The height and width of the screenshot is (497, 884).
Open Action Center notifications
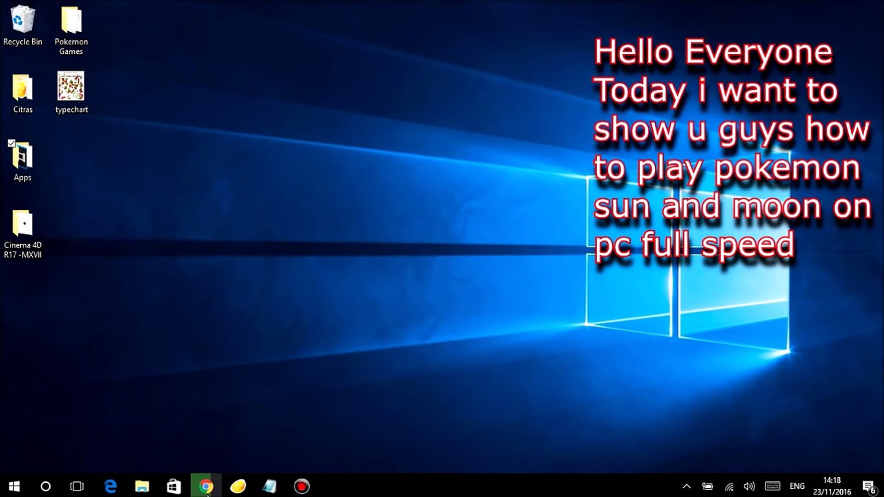coord(868,486)
